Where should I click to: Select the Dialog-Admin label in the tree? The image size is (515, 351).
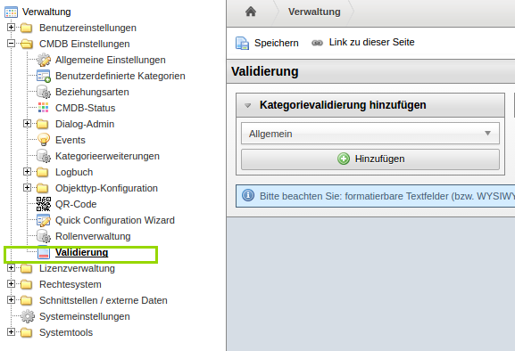point(85,124)
